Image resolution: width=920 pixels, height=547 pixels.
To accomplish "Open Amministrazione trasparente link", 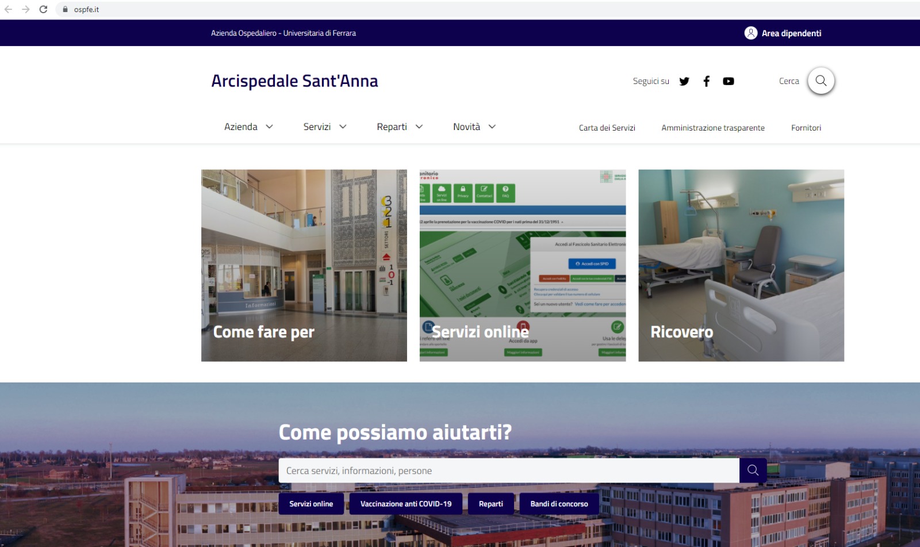I will [713, 128].
